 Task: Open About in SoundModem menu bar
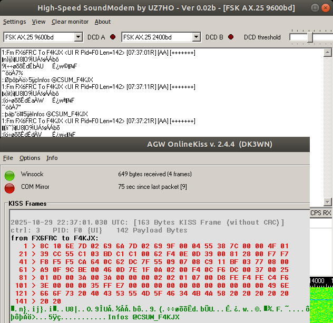pyautogui.click(x=103, y=22)
